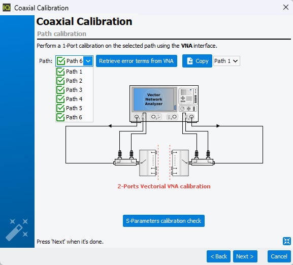Click the left switch box in diagram

click(148, 162)
